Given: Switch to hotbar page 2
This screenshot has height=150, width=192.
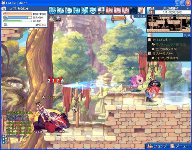Looking at the screenshot, I should click(139, 16).
